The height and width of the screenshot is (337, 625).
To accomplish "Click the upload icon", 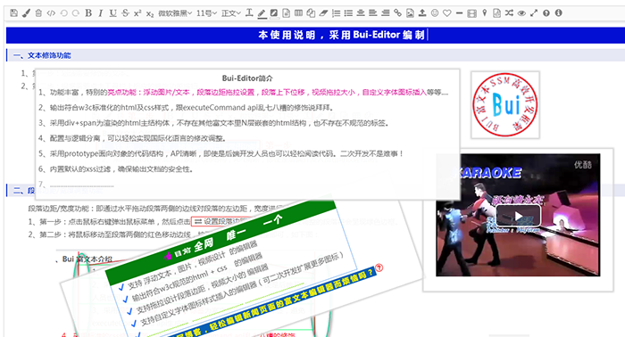I will coord(422,13).
